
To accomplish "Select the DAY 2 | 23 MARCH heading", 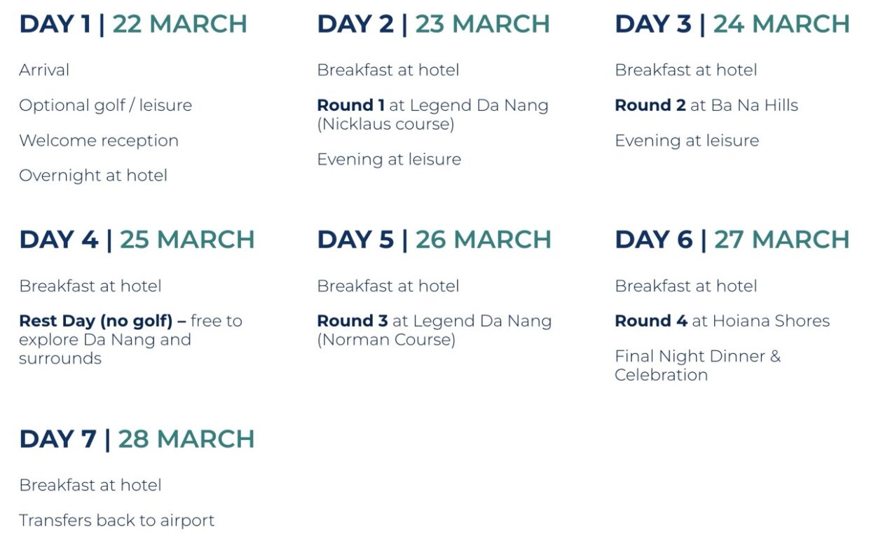I will pyautogui.click(x=433, y=24).
